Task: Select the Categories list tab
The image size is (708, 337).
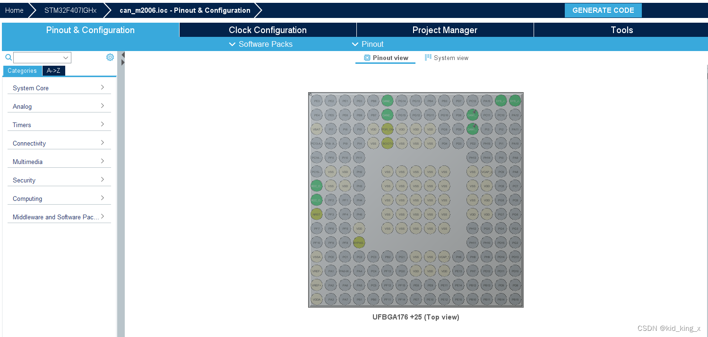Action: pyautogui.click(x=22, y=70)
